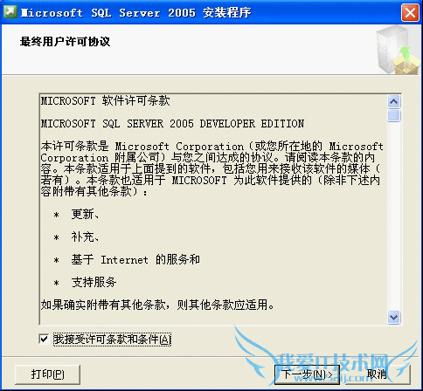Click the 更新 bullet item in license
Image resolution: width=423 pixels, height=391 pixels.
(85, 215)
